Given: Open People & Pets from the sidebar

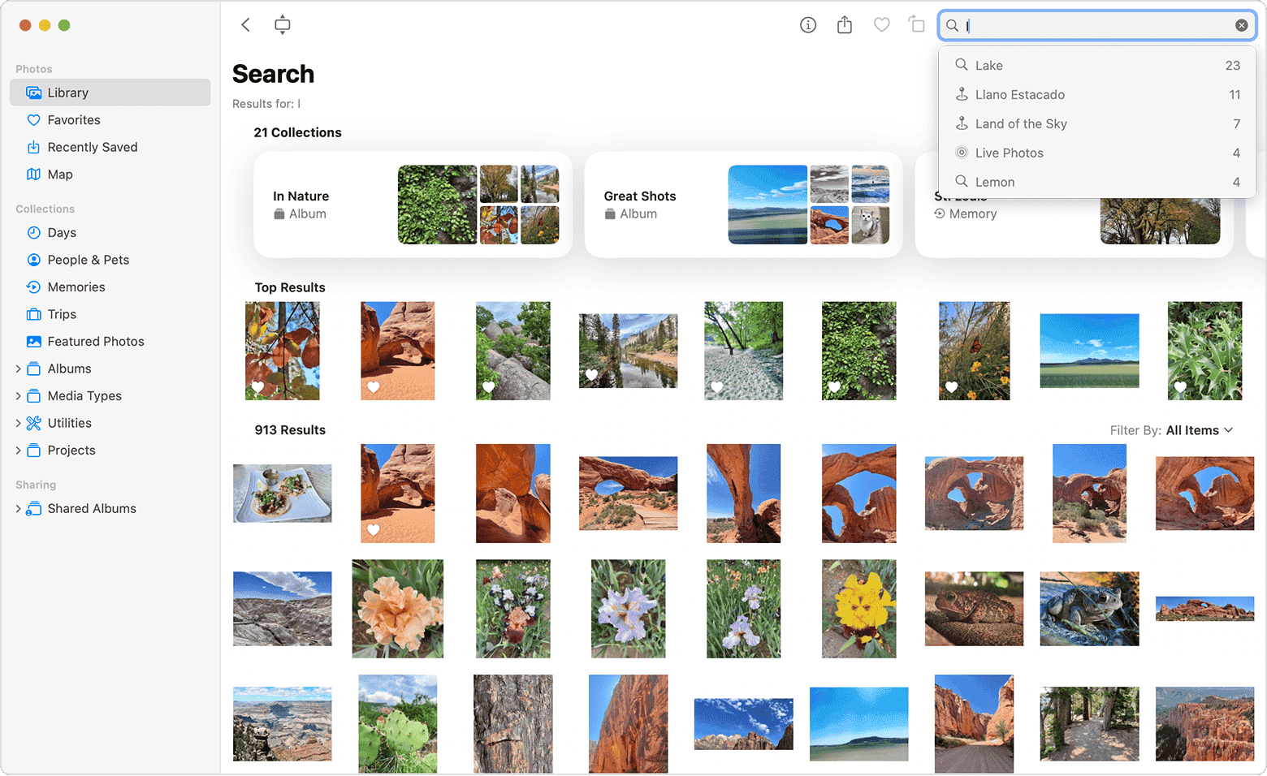Looking at the screenshot, I should [x=88, y=259].
